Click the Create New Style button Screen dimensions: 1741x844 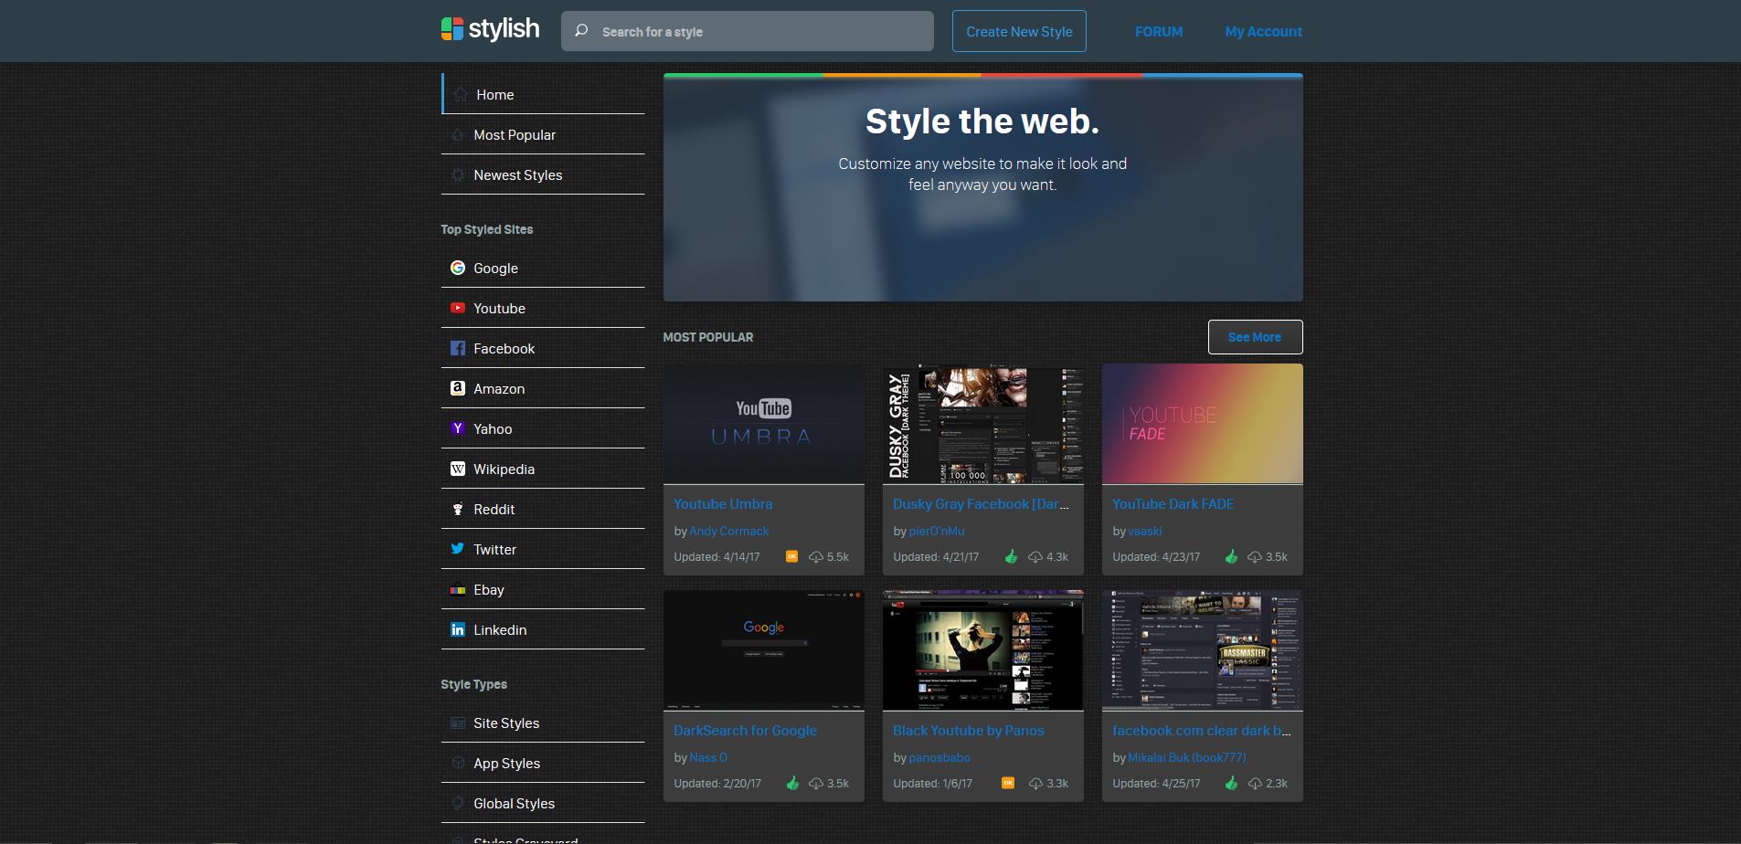[x=1019, y=31]
